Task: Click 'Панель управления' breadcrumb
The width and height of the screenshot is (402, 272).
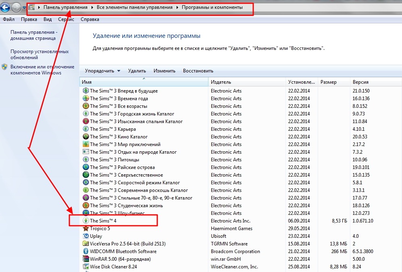Action: (x=65, y=7)
